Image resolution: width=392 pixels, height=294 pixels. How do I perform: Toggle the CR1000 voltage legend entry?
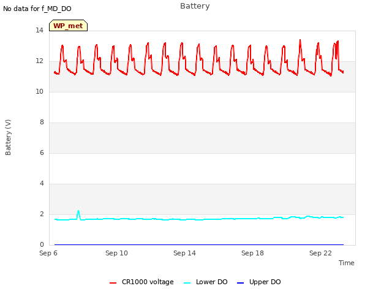tap(141, 282)
